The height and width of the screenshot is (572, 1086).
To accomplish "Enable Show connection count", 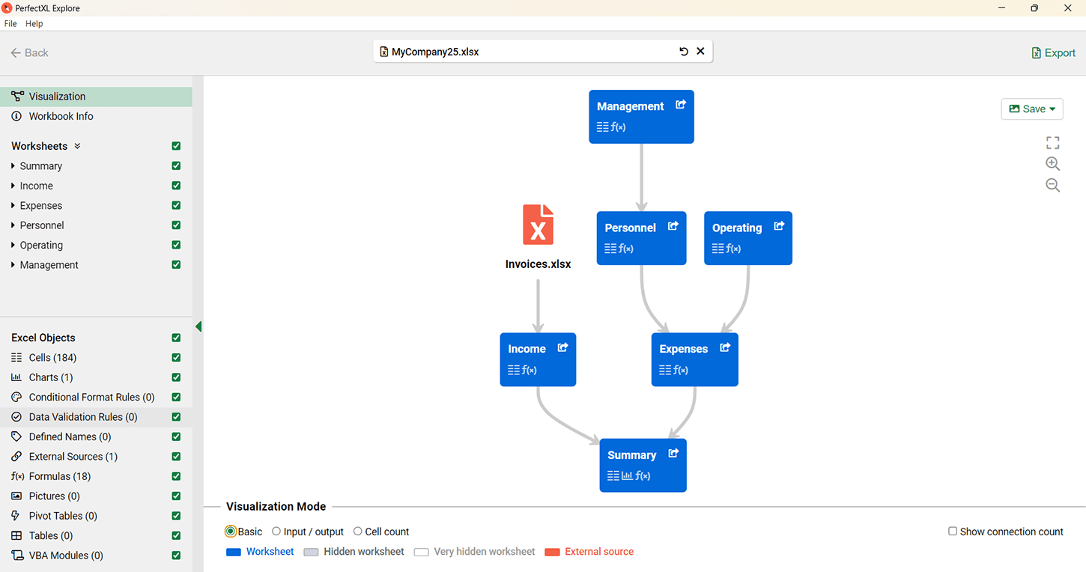I will (x=953, y=532).
